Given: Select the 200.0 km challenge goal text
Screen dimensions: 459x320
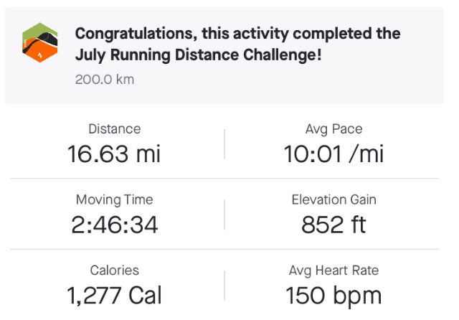Looking at the screenshot, I should (x=105, y=80).
